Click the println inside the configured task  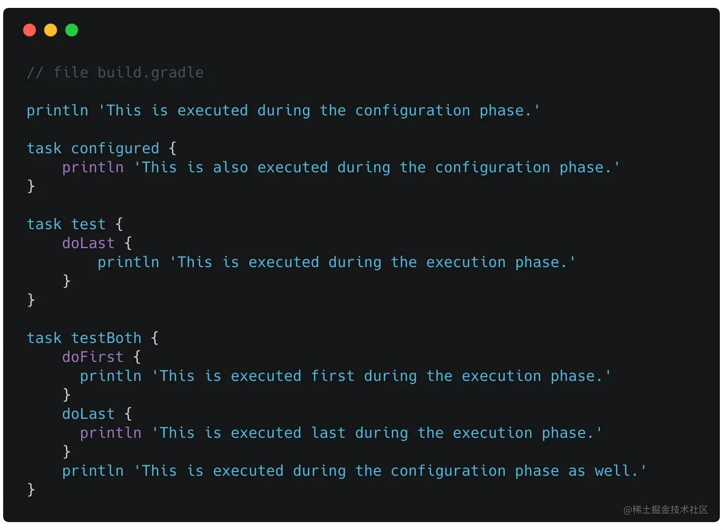click(x=93, y=168)
